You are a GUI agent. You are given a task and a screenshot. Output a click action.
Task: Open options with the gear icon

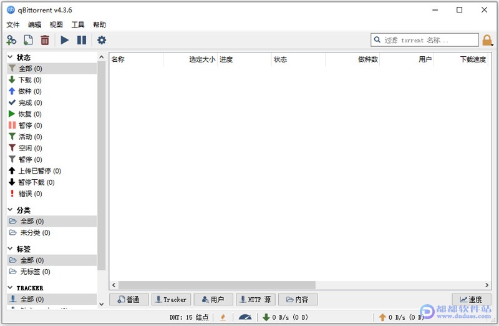[102, 40]
